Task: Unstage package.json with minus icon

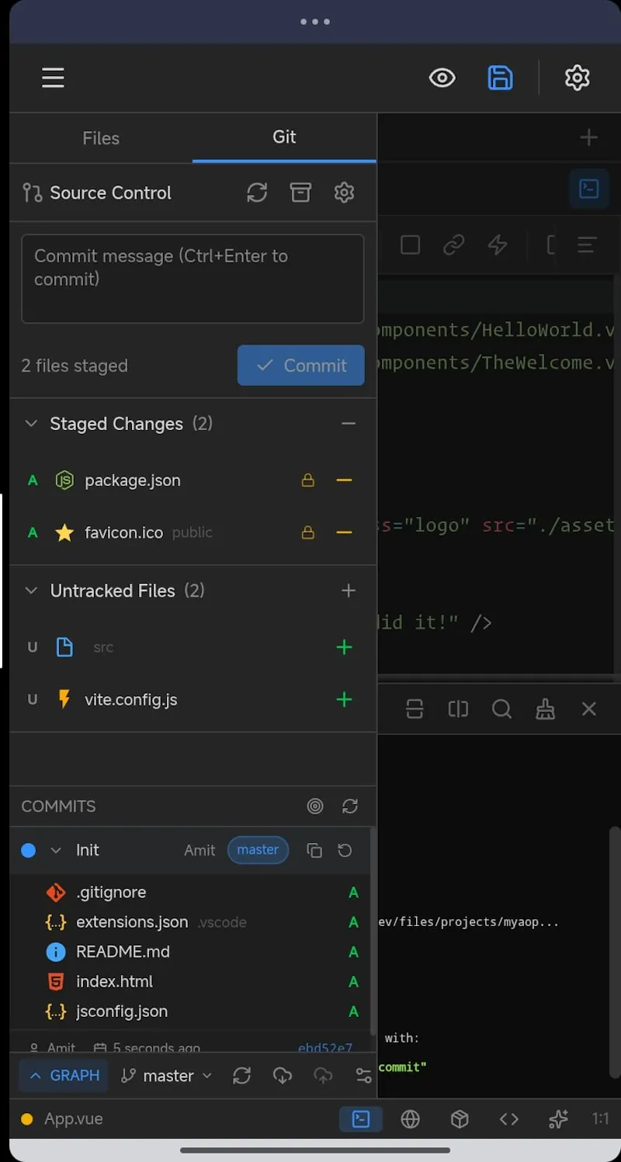Action: click(344, 480)
